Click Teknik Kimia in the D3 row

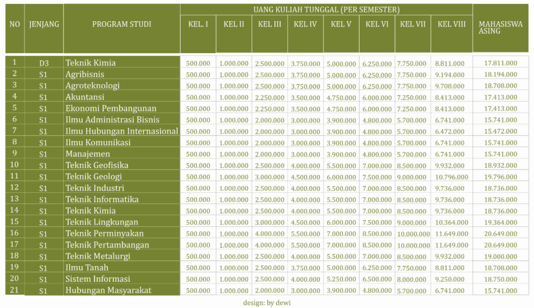pos(91,63)
